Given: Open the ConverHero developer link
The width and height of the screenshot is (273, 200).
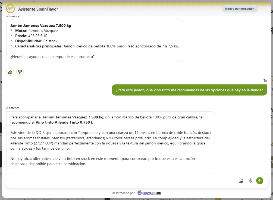Looking at the screenshot, I should [x=149, y=193].
